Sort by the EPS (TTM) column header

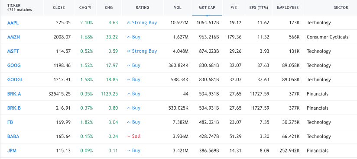tap(259, 7)
